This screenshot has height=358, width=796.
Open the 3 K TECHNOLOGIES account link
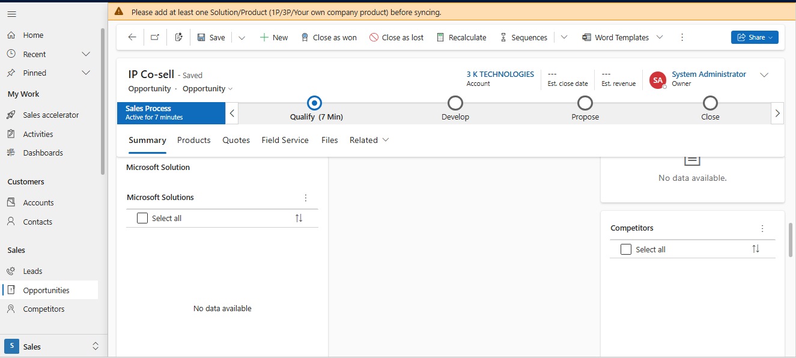pos(500,74)
